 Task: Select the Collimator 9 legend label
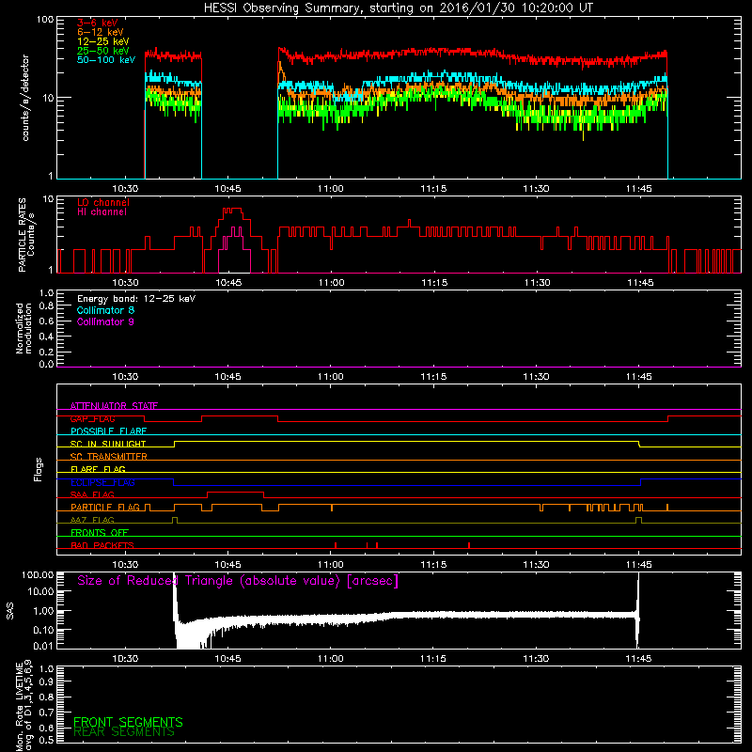pos(105,321)
